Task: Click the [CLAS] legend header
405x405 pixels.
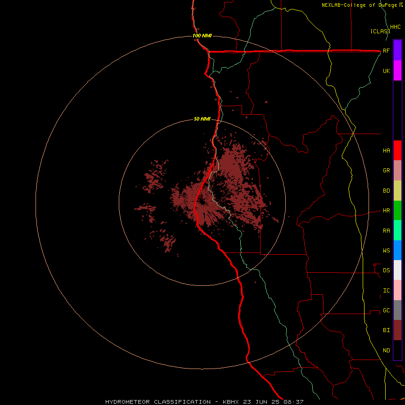Action: [380, 31]
